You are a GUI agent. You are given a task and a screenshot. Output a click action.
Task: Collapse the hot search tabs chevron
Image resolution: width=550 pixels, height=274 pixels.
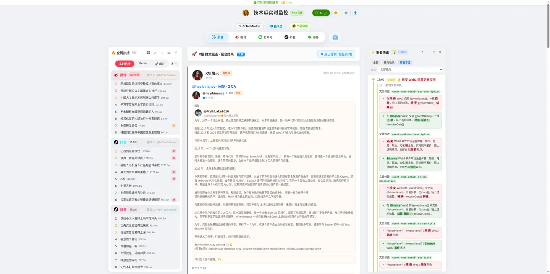click(x=176, y=64)
